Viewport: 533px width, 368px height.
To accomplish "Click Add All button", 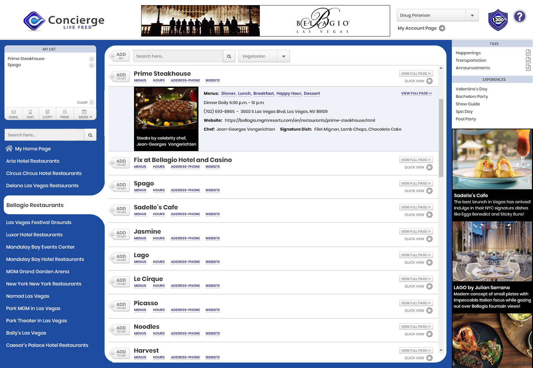I will click(x=119, y=56).
